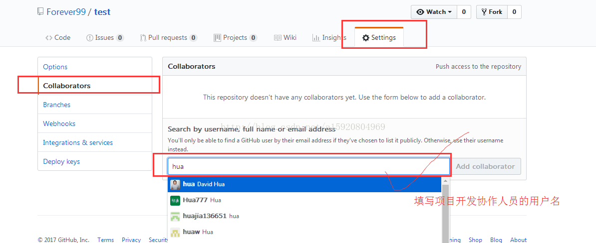The height and width of the screenshot is (243, 596).
Task: Open the Watch dropdown button
Action: pos(434,12)
